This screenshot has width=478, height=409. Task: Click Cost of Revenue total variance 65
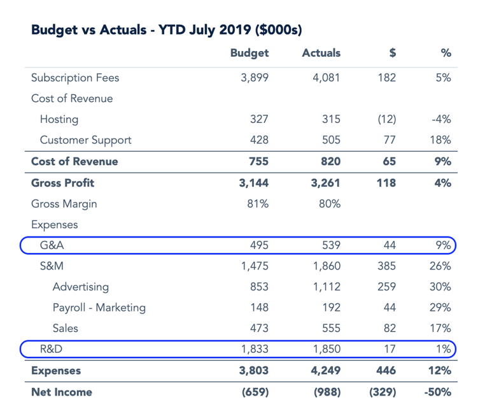(390, 161)
